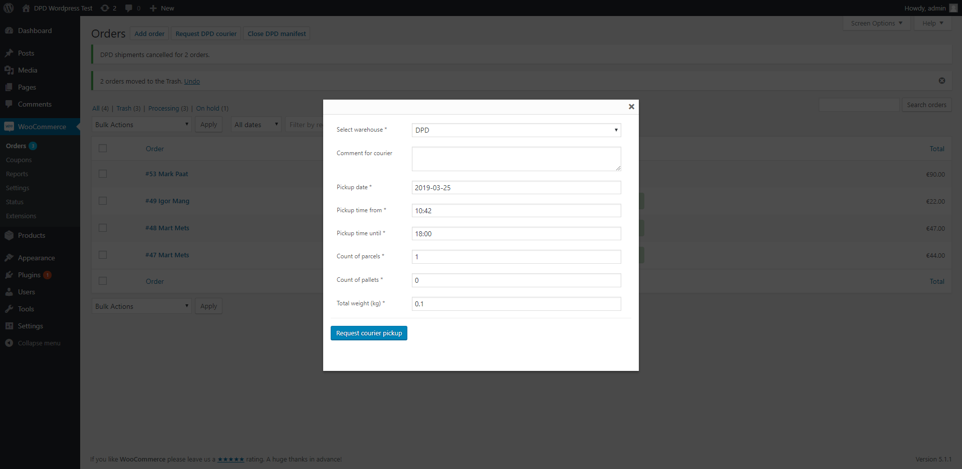962x469 pixels.
Task: Click the Settings sliders icon in sidebar
Action: pos(9,326)
